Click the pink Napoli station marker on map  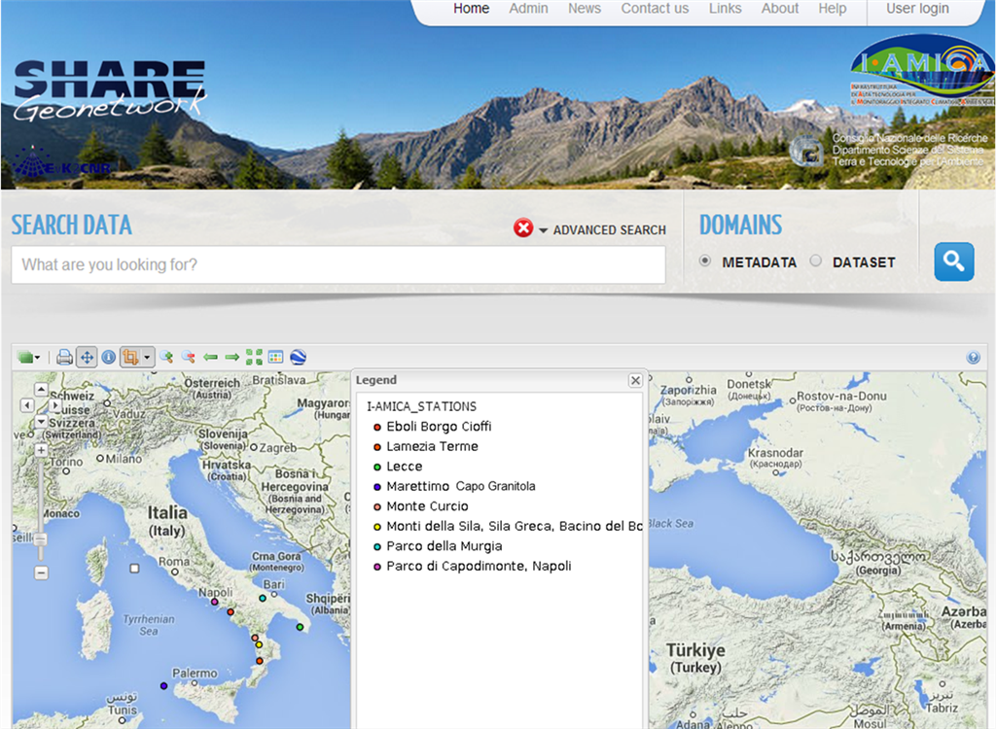(215, 602)
